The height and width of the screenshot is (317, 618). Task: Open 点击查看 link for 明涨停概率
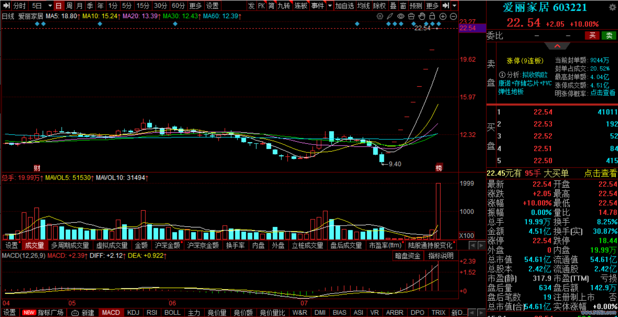click(x=603, y=93)
